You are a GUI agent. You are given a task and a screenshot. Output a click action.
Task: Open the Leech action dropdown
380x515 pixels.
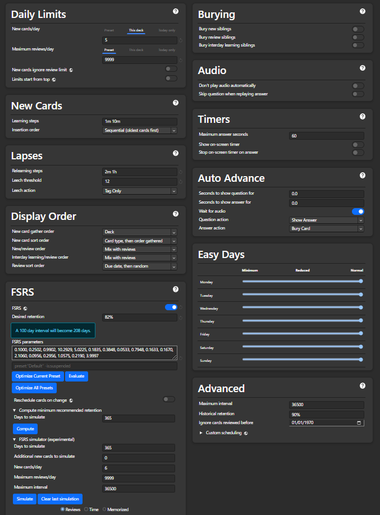140,191
